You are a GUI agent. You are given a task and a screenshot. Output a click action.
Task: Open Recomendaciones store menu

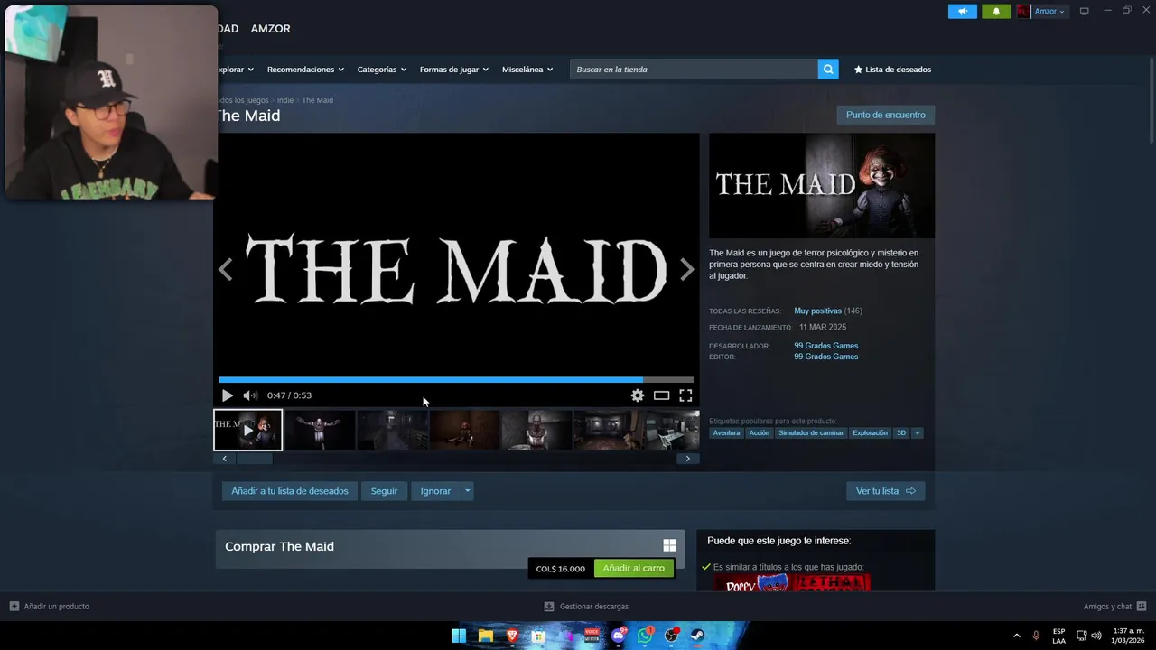coord(304,70)
